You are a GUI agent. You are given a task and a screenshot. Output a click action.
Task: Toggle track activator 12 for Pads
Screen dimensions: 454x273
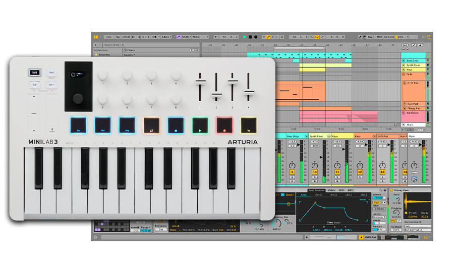(360, 172)
